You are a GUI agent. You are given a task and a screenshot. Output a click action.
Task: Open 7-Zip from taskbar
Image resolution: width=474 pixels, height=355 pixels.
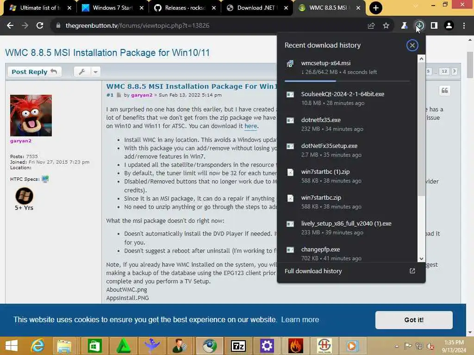tap(238, 346)
